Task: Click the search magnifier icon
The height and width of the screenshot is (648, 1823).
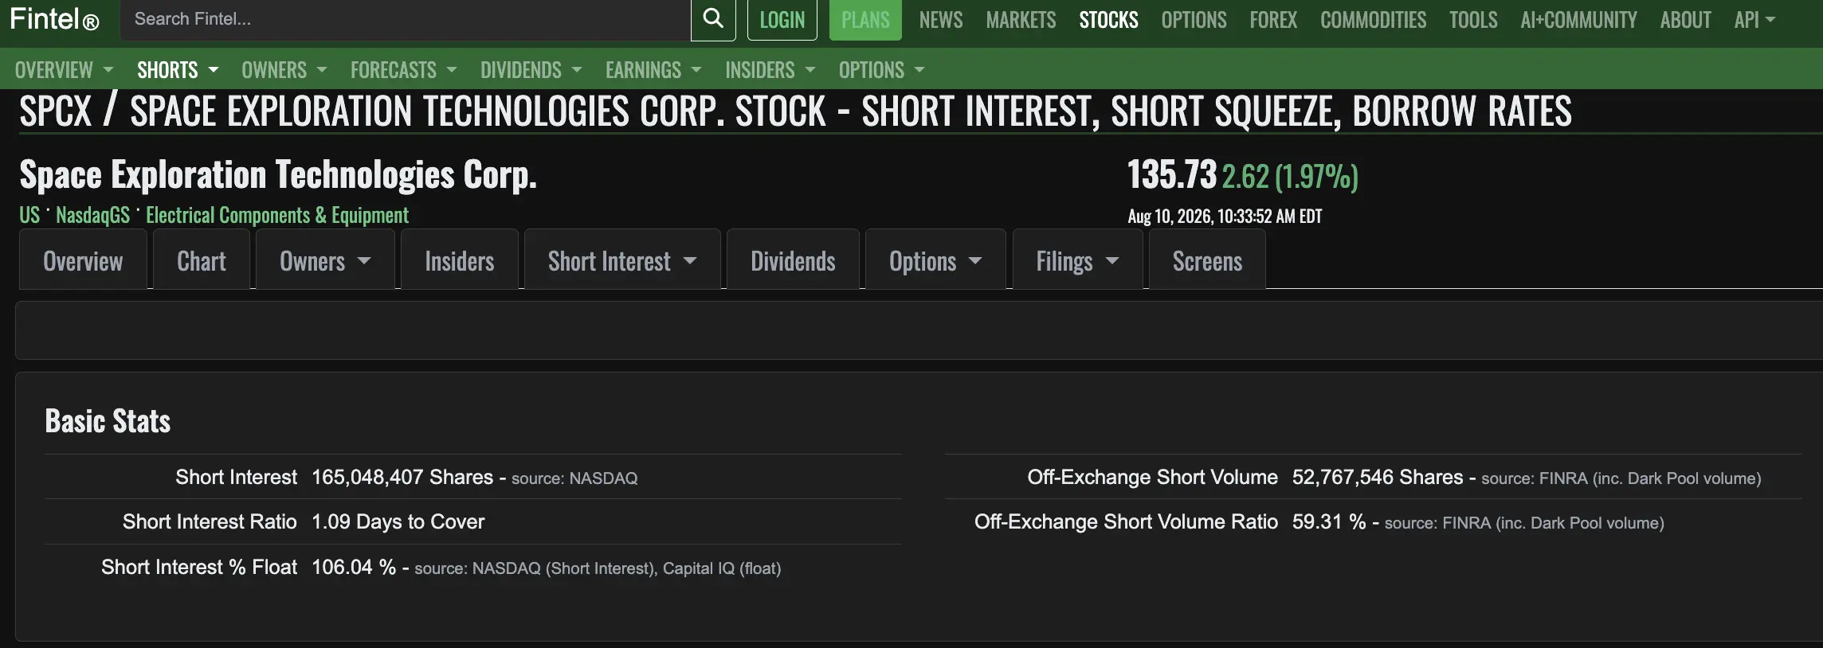Action: (x=713, y=19)
